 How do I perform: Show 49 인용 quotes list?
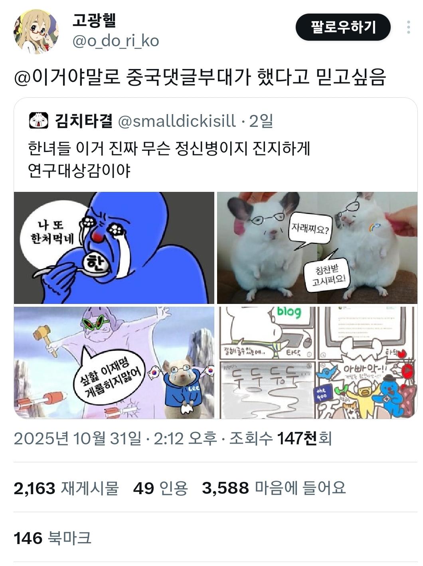click(160, 488)
